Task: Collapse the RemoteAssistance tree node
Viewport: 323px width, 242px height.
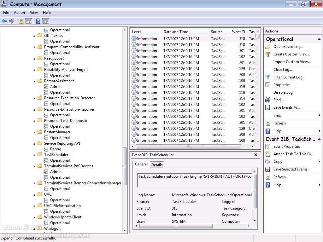Action: pyautogui.click(x=34, y=81)
